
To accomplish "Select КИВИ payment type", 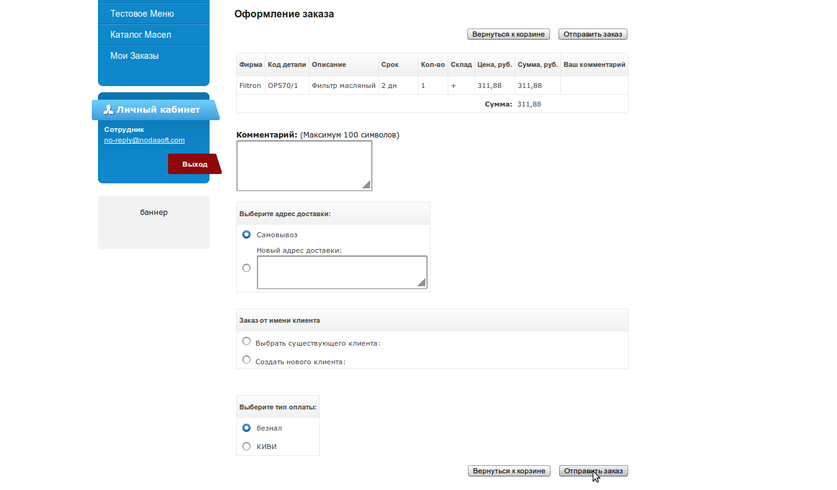I will (x=247, y=447).
